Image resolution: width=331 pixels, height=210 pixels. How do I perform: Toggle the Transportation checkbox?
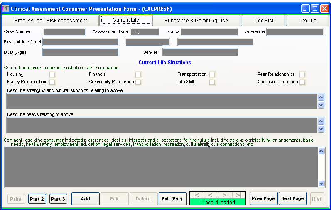tap(212, 75)
